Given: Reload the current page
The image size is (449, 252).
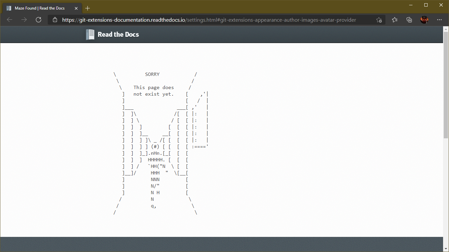Looking at the screenshot, I should click(x=39, y=20).
